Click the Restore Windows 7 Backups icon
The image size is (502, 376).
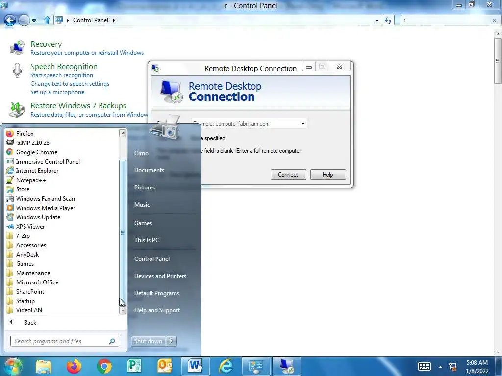click(17, 109)
